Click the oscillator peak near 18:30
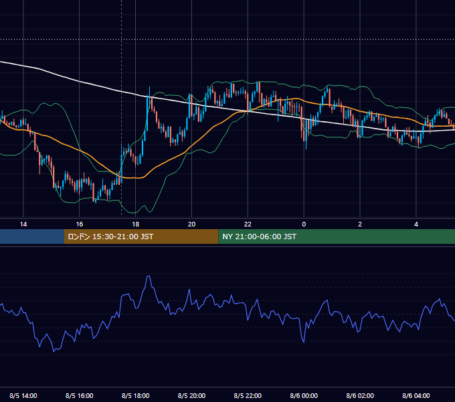This screenshot has height=402, width=455. pos(149,276)
